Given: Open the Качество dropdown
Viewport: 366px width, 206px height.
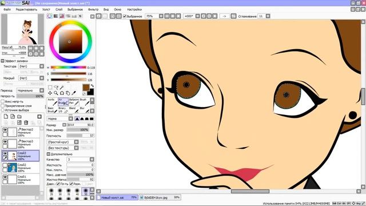Looking at the screenshot, I should pyautogui.click(x=80, y=159).
